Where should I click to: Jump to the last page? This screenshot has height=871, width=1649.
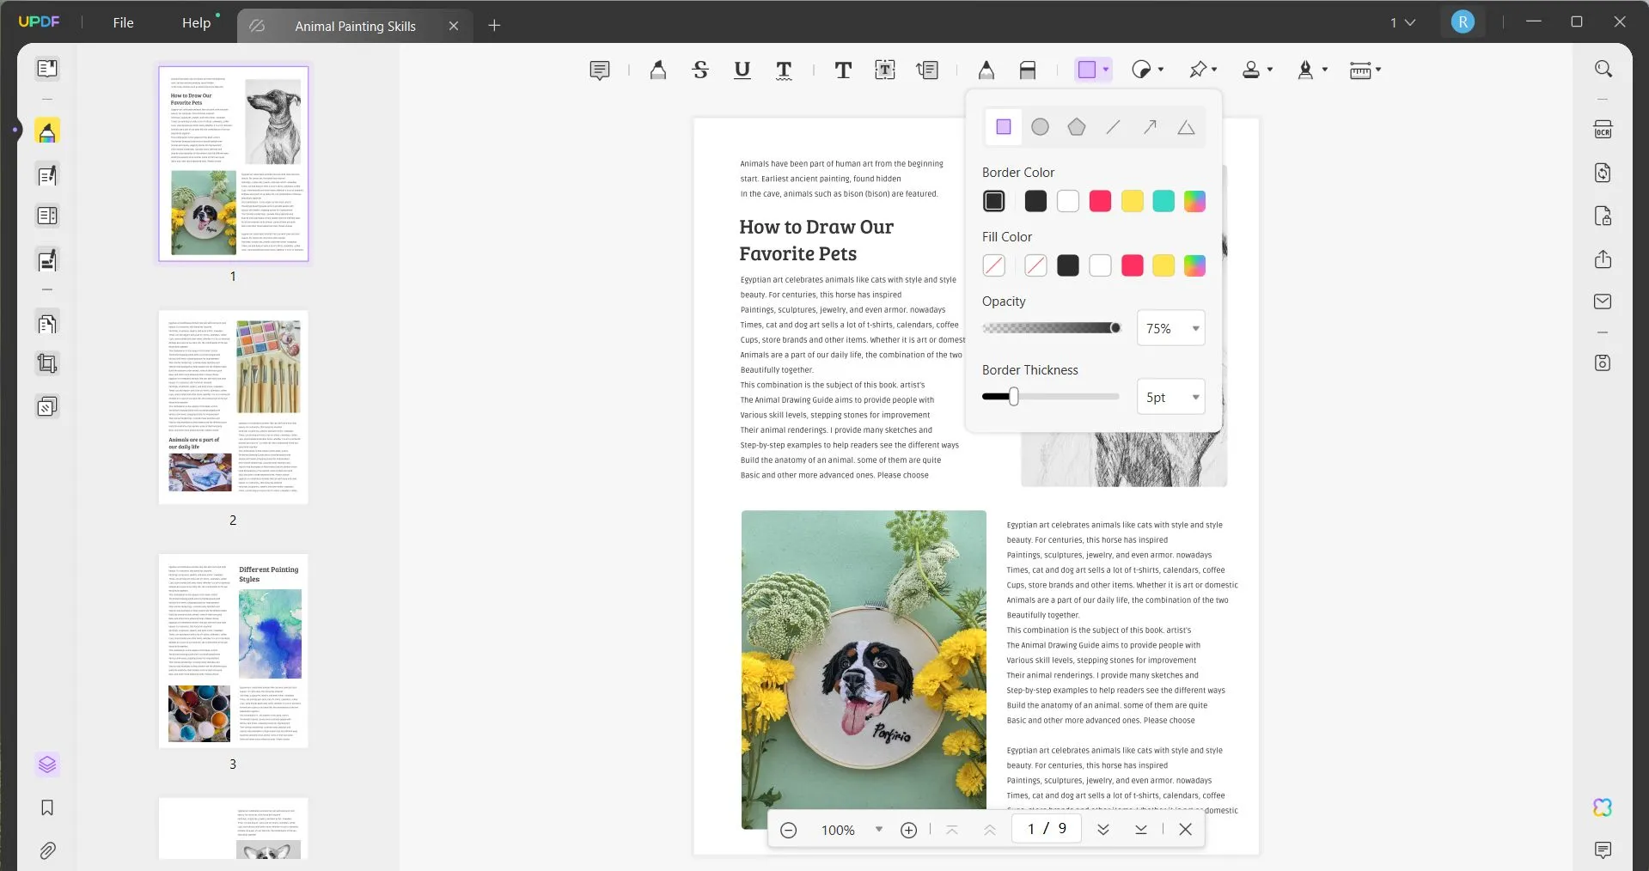tap(1141, 829)
